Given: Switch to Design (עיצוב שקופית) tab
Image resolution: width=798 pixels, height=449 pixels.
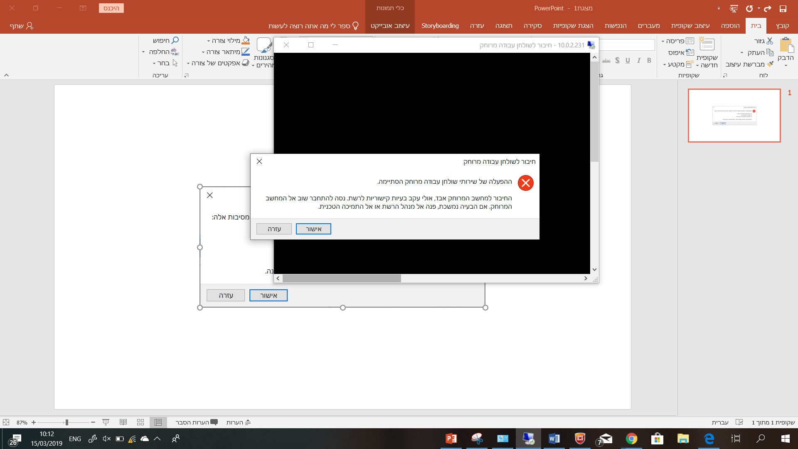Looking at the screenshot, I should click(690, 26).
